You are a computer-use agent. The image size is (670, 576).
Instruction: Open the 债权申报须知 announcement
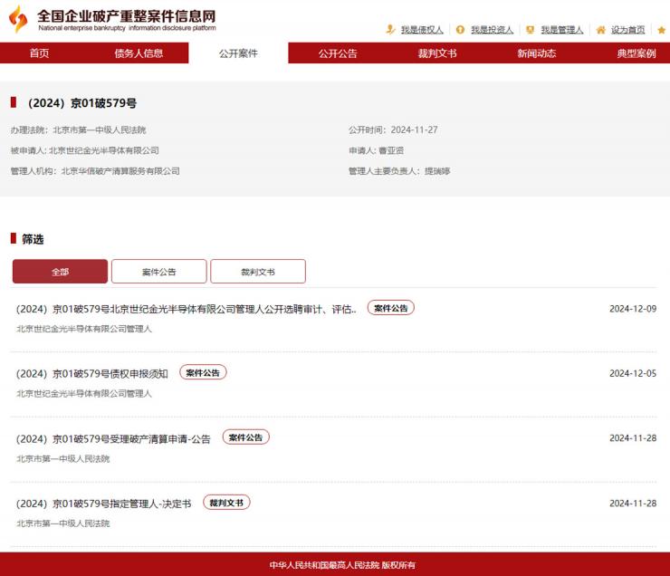[92, 373]
